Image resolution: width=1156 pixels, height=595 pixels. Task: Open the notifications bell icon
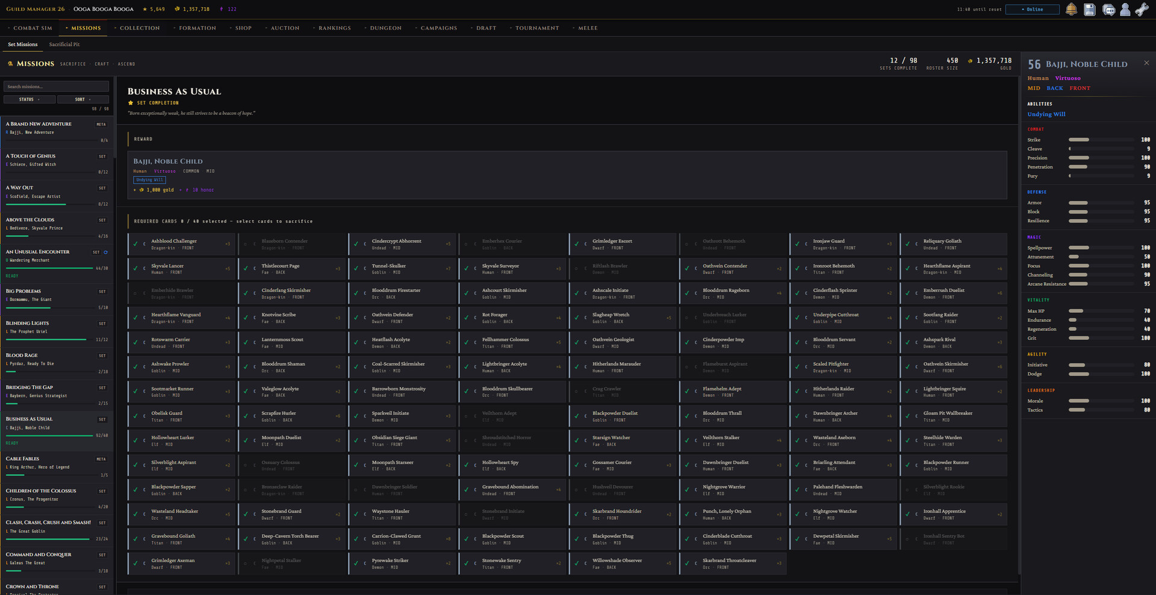pos(1072,10)
